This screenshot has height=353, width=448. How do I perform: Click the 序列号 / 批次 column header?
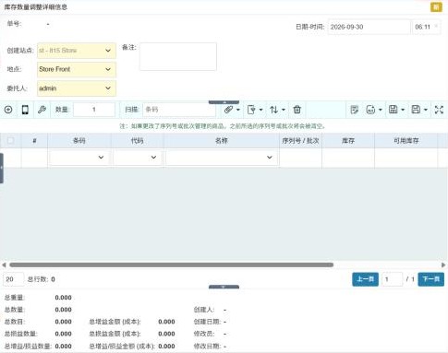click(300, 141)
